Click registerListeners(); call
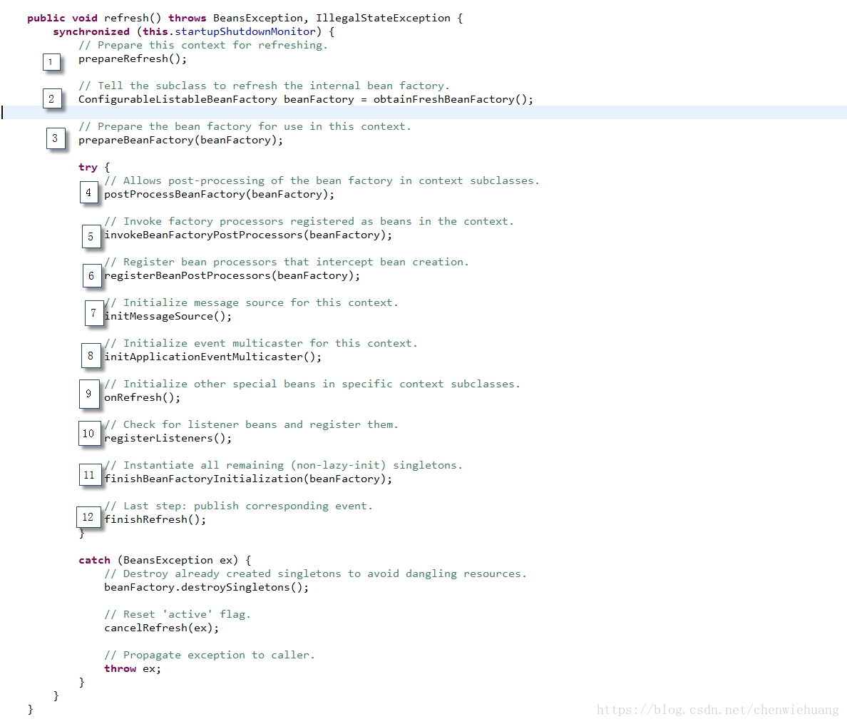This screenshot has width=847, height=724. pos(168,438)
